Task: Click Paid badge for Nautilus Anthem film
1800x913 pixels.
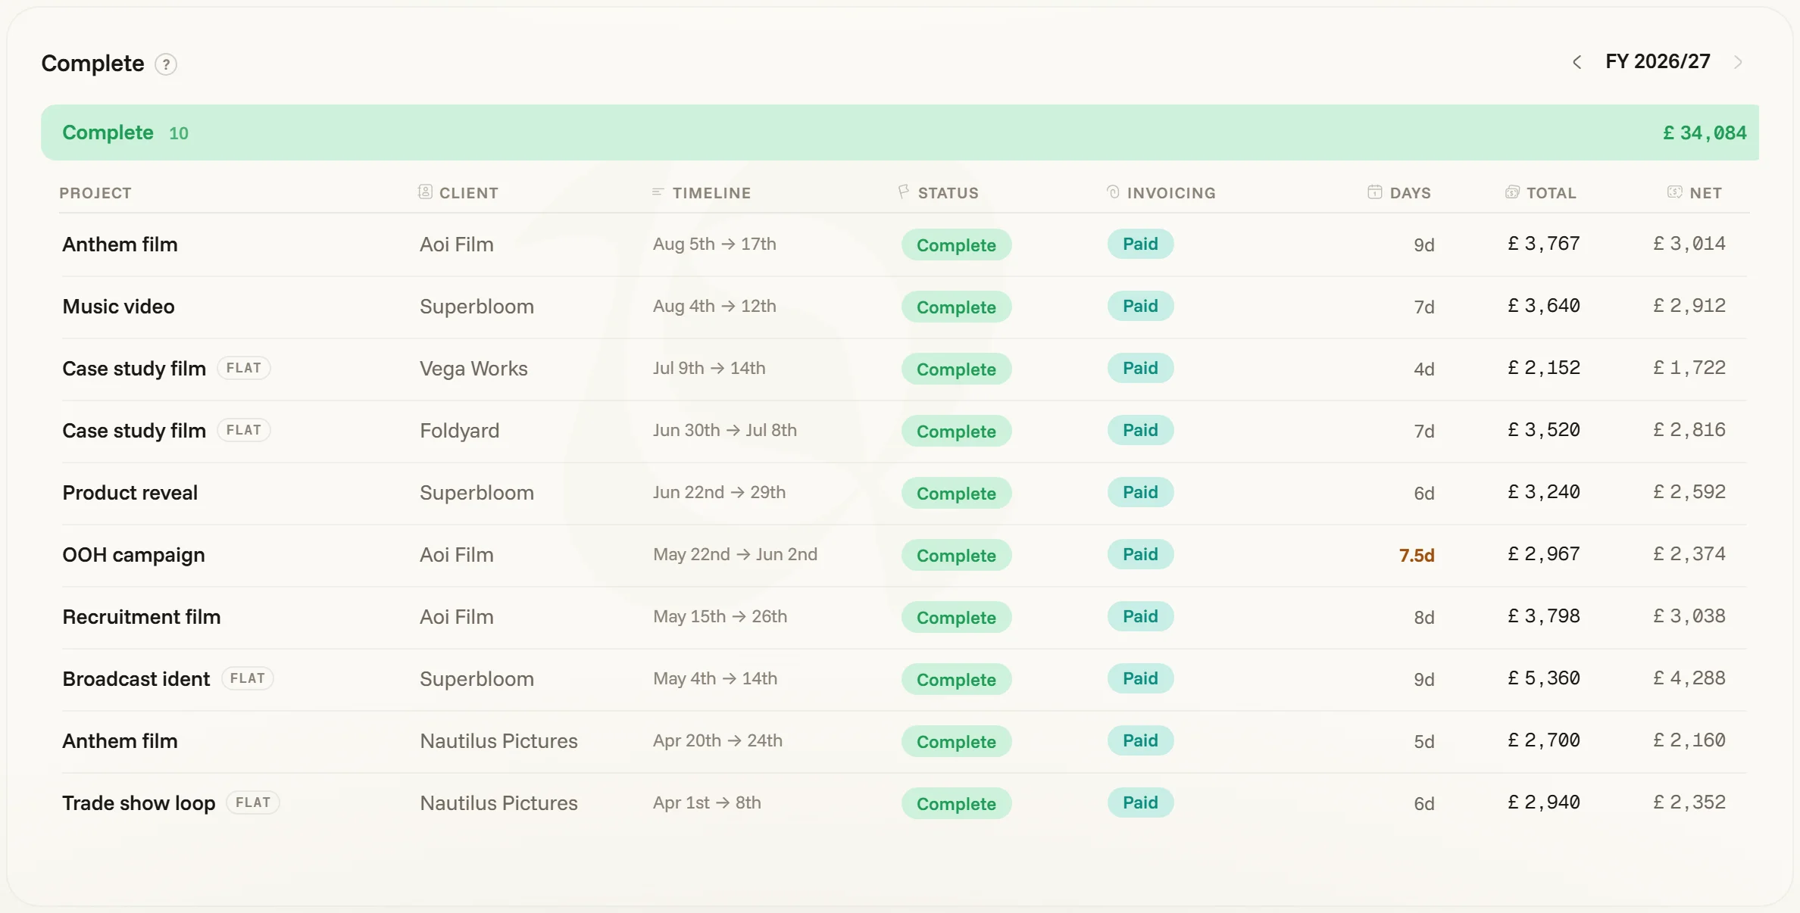Action: click(1140, 740)
